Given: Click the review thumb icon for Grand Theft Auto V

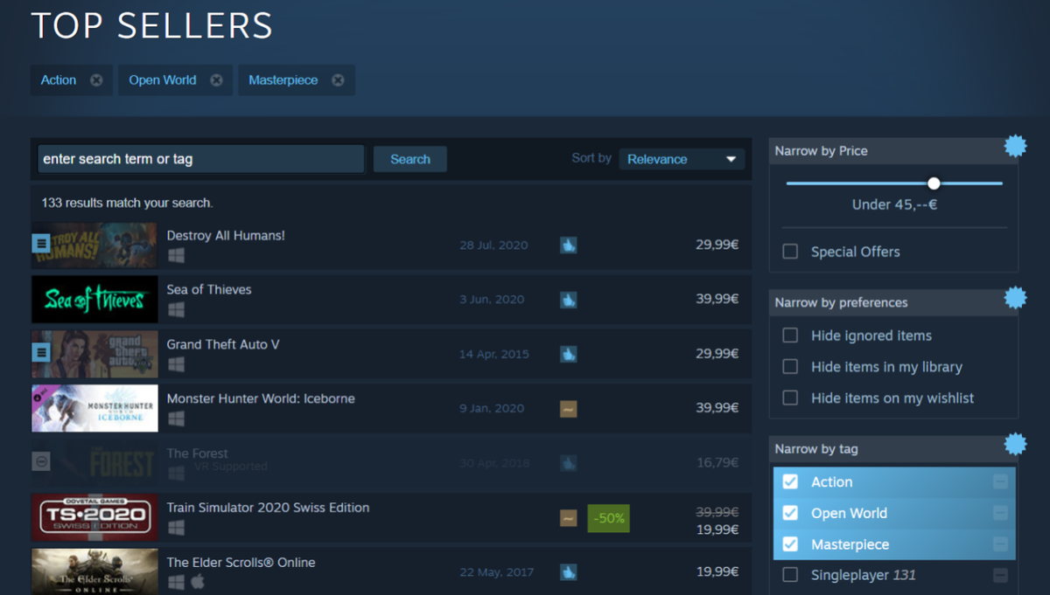Looking at the screenshot, I should [568, 354].
